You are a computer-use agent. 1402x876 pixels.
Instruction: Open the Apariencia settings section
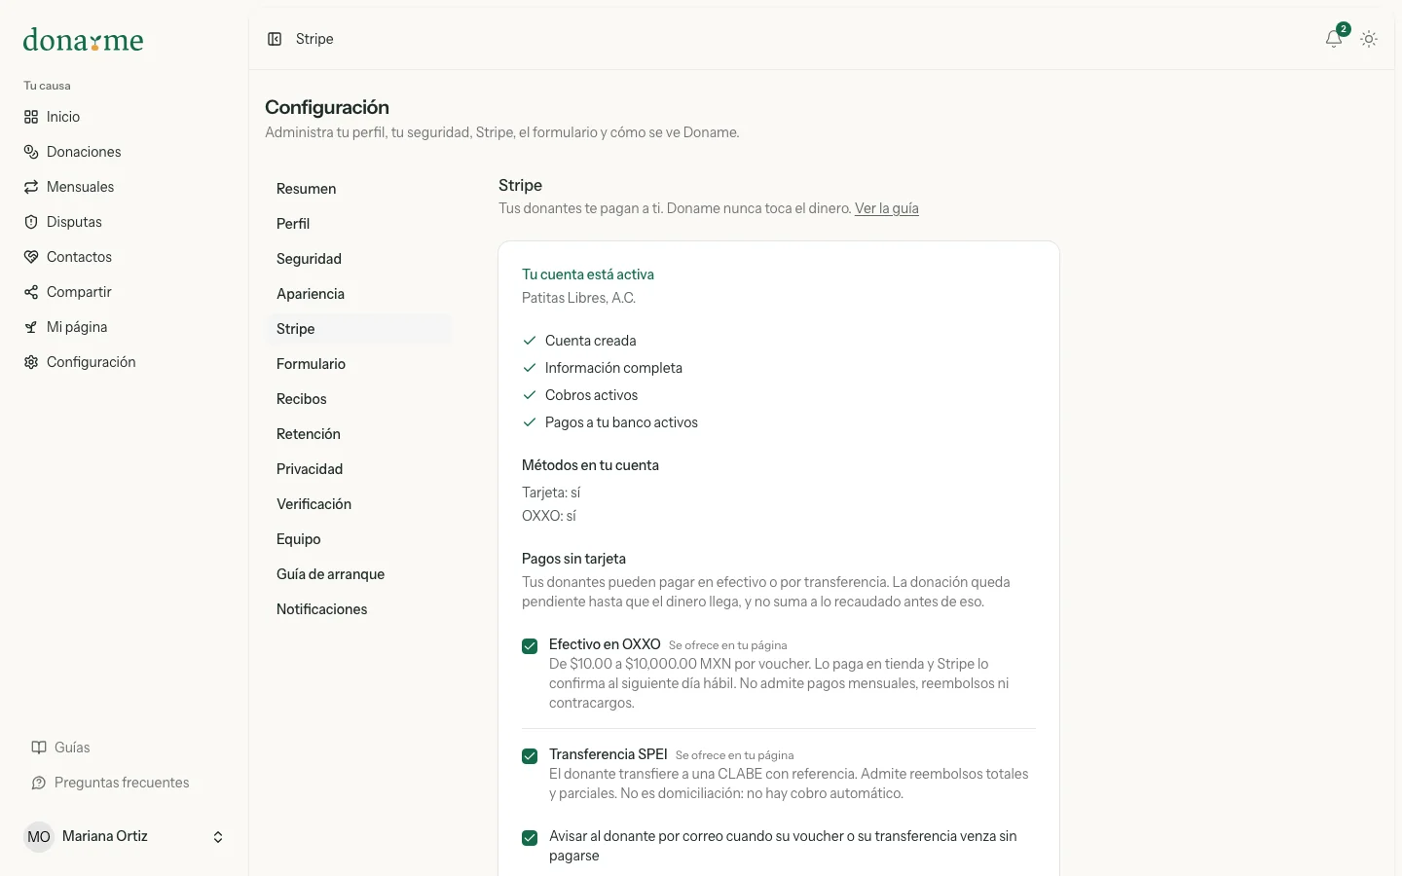coord(358,294)
